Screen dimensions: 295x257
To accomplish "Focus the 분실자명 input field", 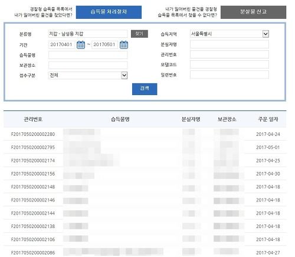I will [230, 44].
